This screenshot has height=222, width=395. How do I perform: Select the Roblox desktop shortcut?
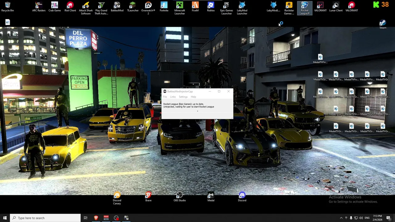tap(211, 7)
